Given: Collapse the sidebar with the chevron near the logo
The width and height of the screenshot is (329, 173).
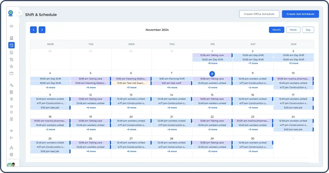Looking at the screenshot, I should (x=19, y=12).
